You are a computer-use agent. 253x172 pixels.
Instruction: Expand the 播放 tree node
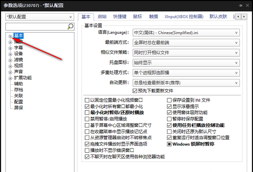(x=10, y=42)
